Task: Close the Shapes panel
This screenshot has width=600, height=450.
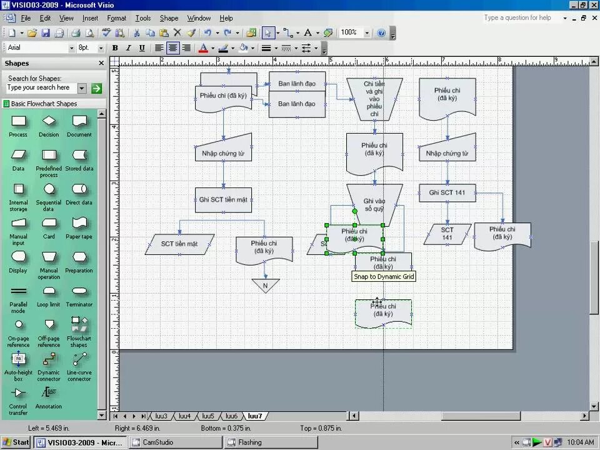Action: pos(101,63)
